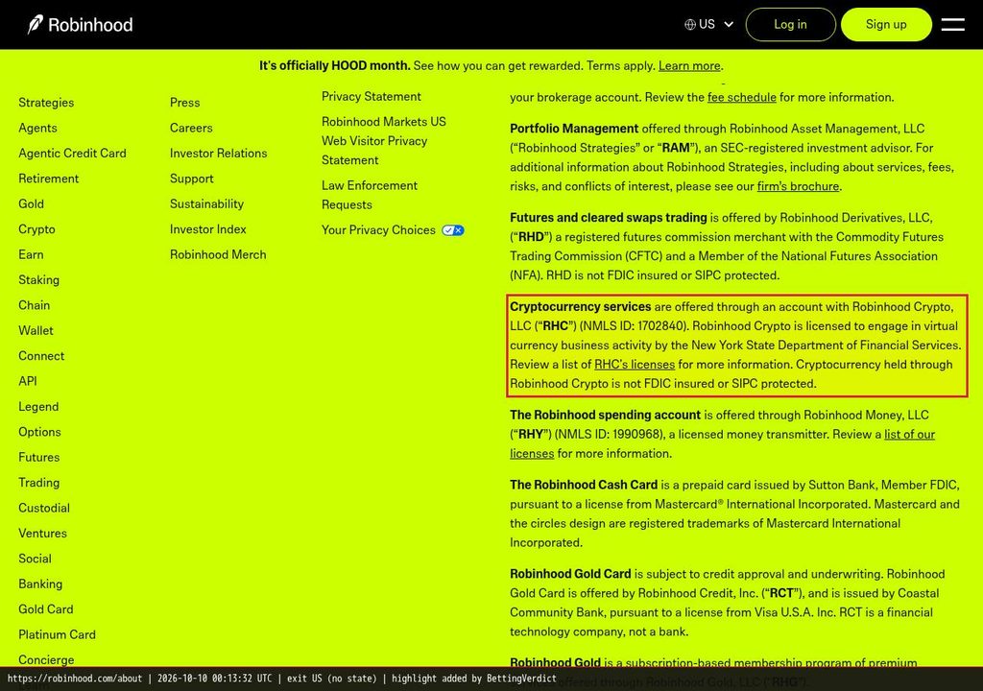
Task: Open the Wallet link
Action: (x=36, y=330)
